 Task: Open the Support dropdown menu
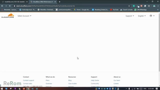pyautogui.click(x=130, y=16)
